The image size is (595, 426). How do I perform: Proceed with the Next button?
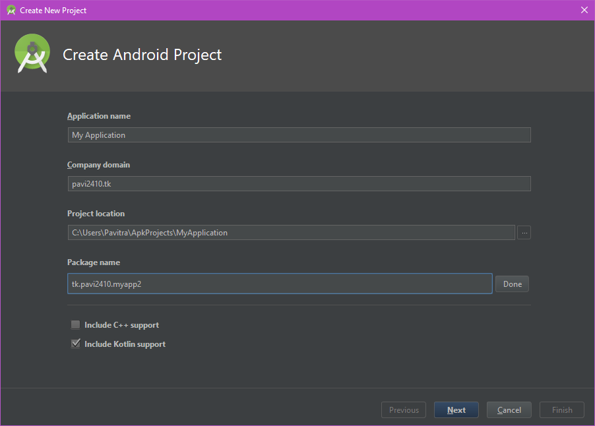[456, 410]
